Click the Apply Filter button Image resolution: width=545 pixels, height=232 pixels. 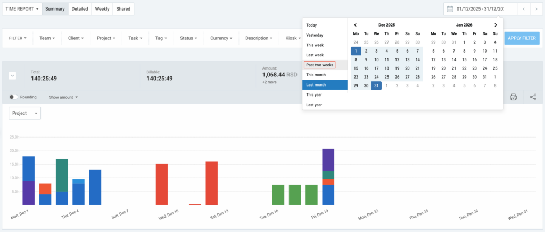(x=521, y=38)
